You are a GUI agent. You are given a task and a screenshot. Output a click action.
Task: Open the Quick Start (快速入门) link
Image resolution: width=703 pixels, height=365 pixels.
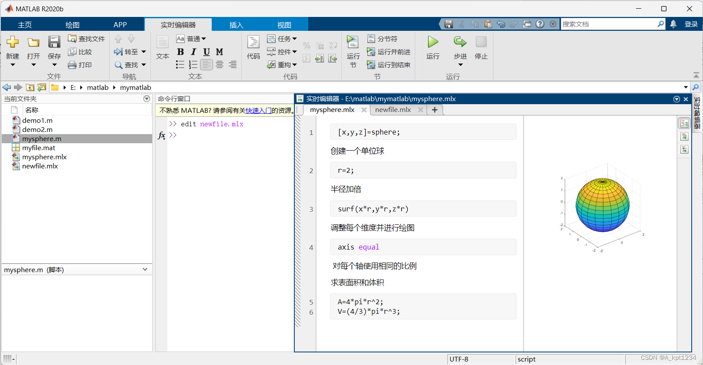259,110
